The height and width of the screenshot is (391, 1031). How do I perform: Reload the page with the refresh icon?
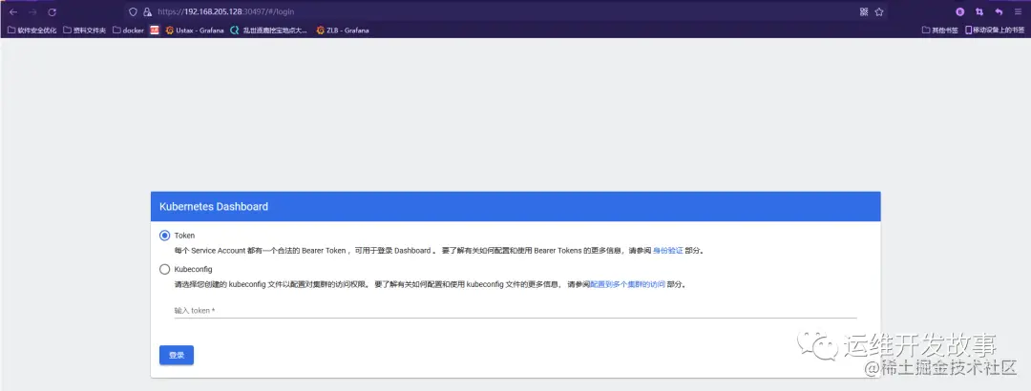52,11
